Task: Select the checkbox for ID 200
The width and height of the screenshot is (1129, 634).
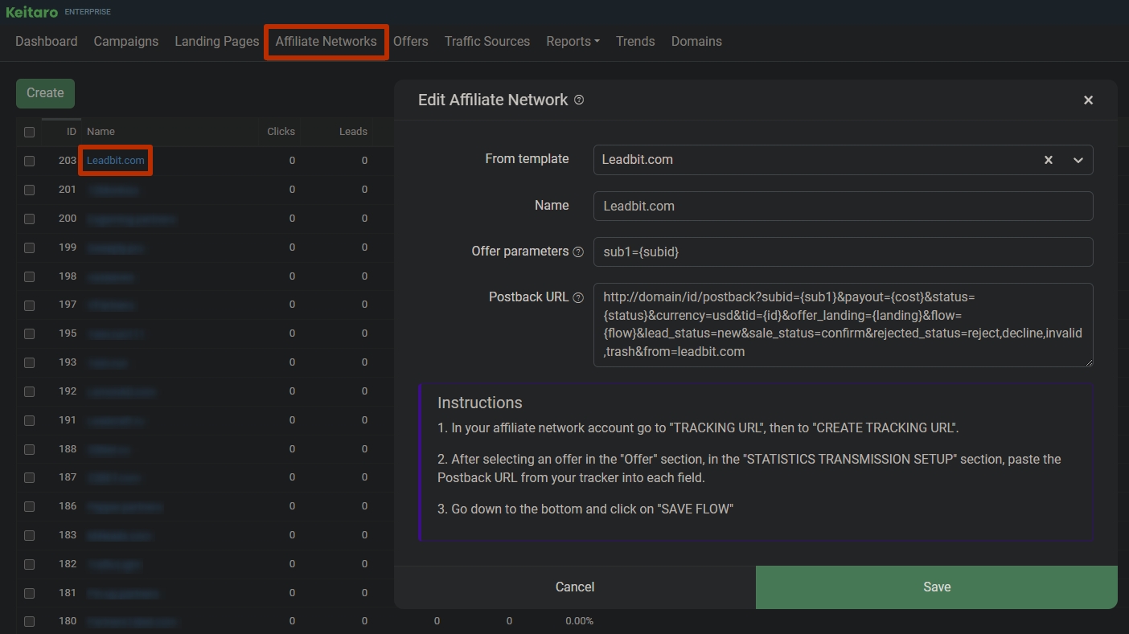Action: click(x=30, y=219)
